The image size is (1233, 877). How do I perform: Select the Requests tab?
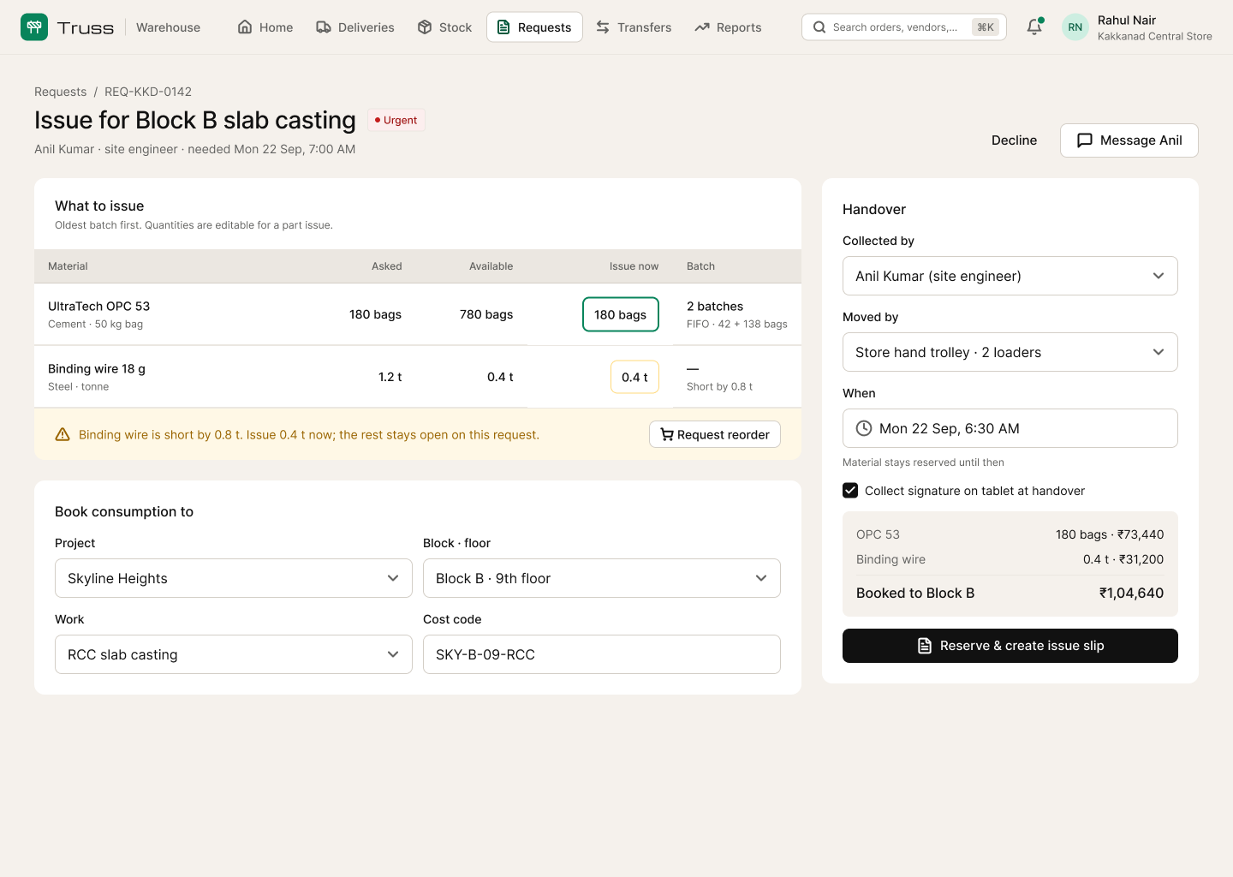(x=535, y=27)
